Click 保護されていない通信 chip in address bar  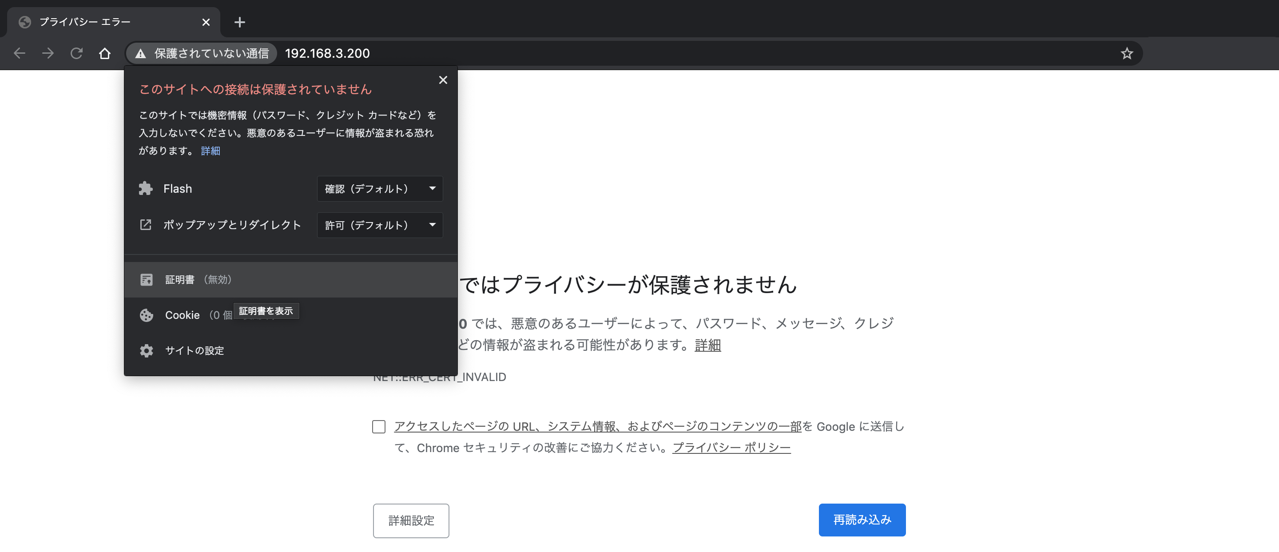[x=202, y=53]
